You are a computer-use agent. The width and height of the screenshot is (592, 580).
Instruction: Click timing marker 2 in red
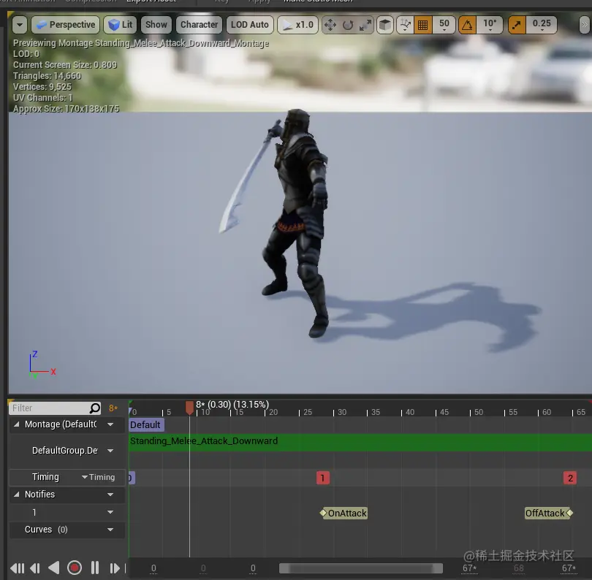coord(570,478)
